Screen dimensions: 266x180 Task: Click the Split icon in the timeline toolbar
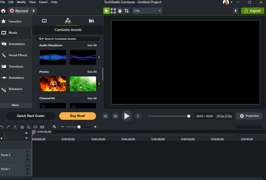point(35,127)
